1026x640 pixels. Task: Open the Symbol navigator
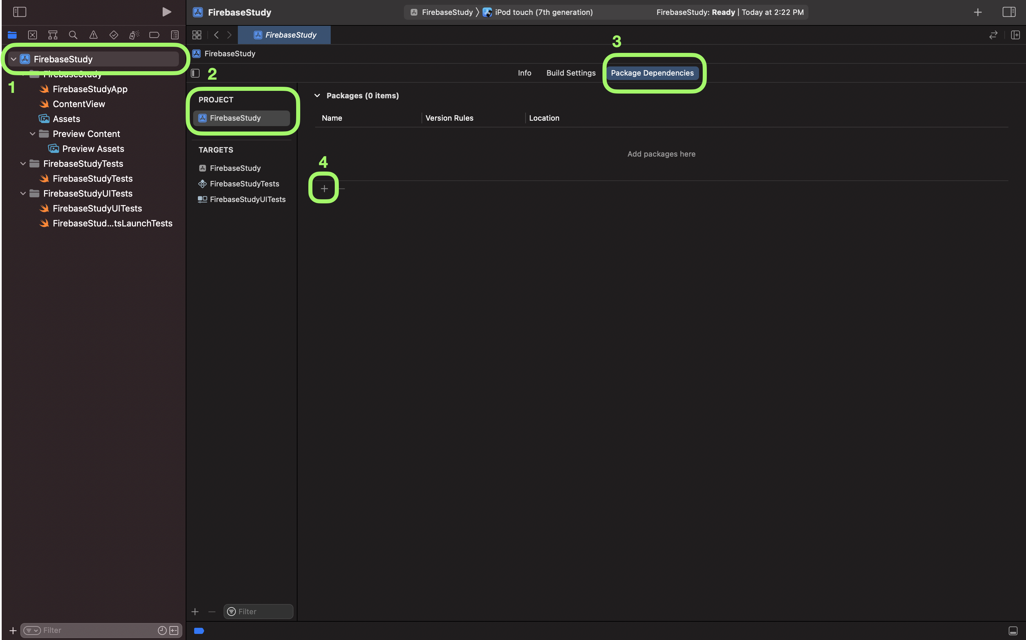pos(53,35)
